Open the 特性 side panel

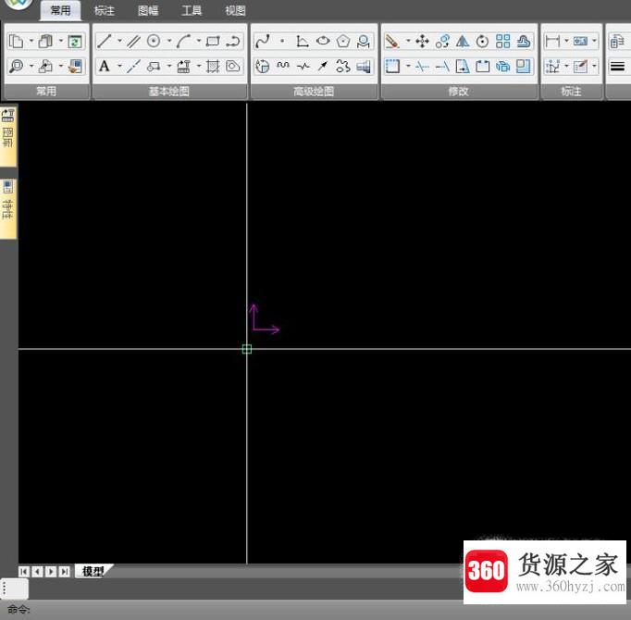click(8, 208)
